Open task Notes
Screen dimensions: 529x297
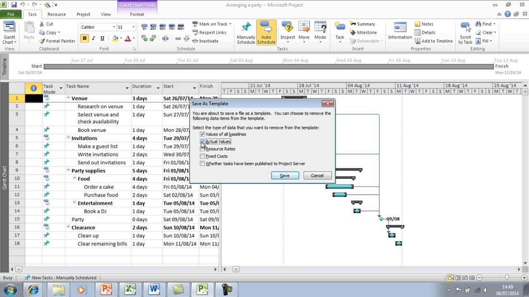424,24
